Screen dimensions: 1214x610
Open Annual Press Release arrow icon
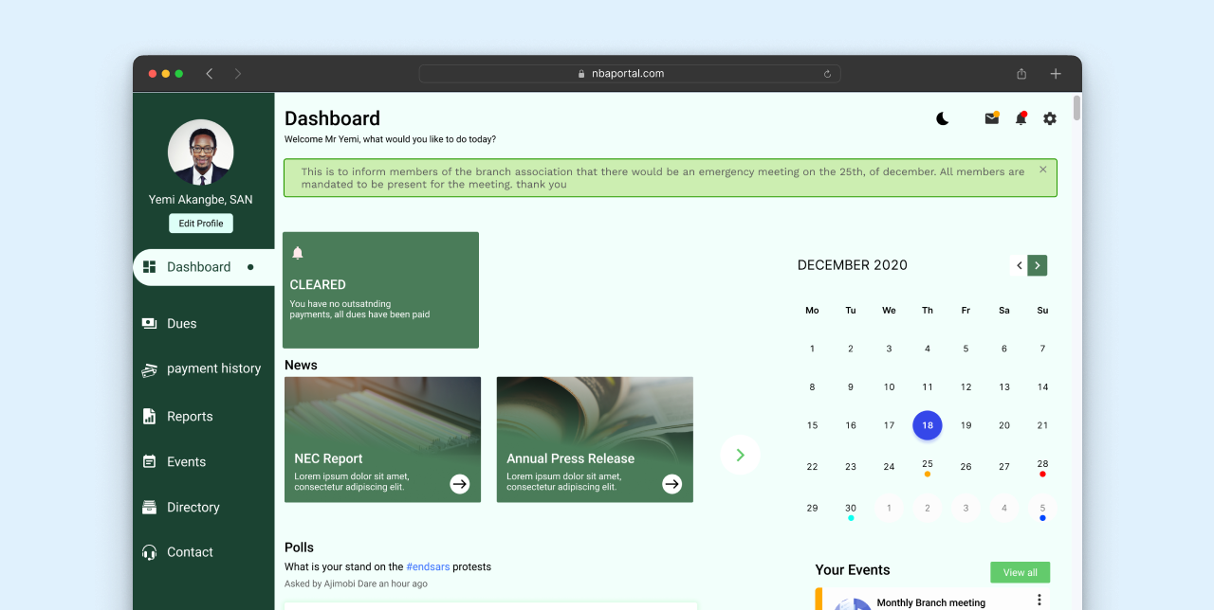click(x=672, y=484)
